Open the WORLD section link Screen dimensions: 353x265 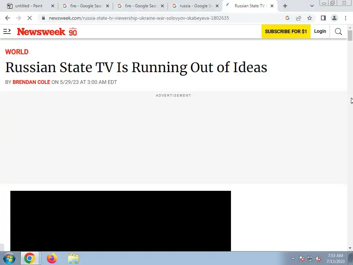click(x=17, y=52)
